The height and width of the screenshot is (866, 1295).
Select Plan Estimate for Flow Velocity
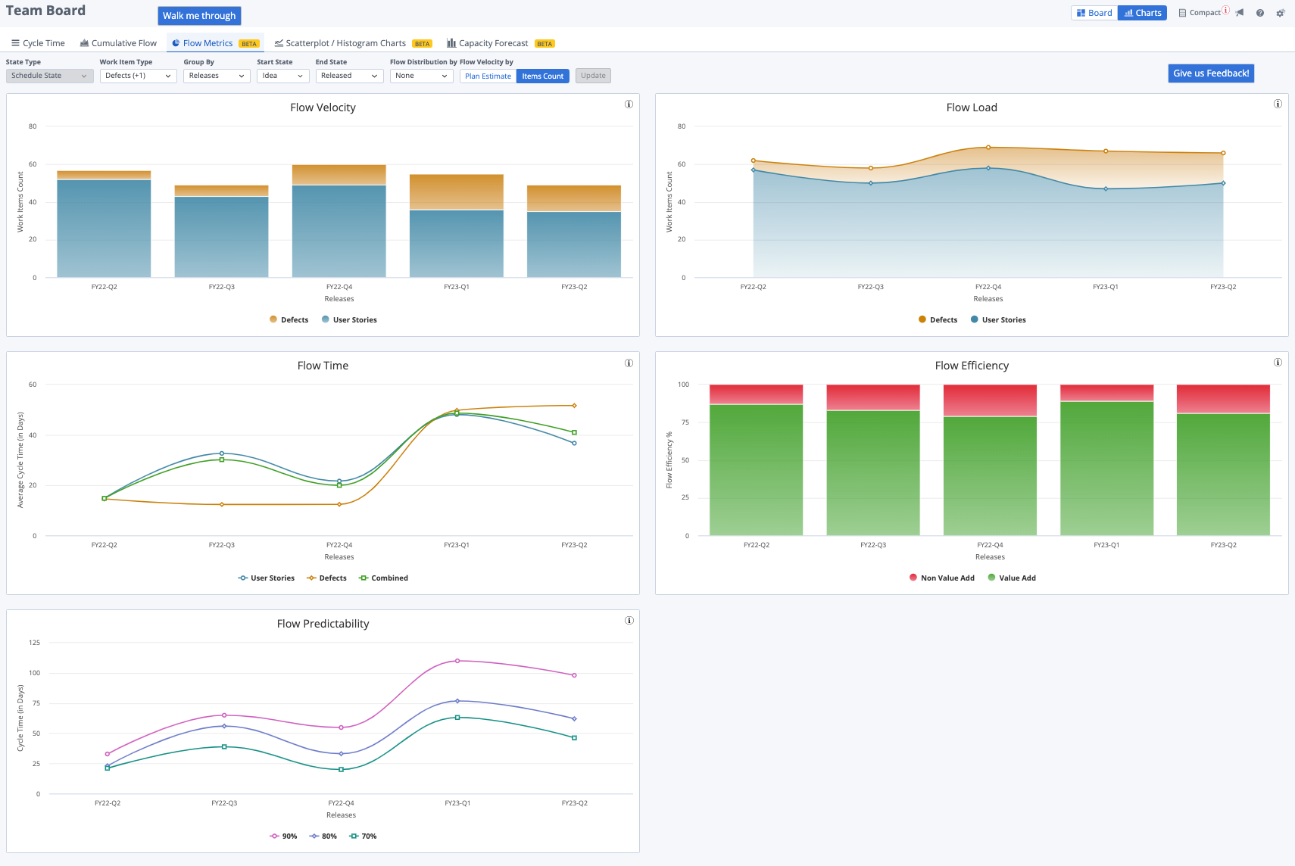[488, 76]
